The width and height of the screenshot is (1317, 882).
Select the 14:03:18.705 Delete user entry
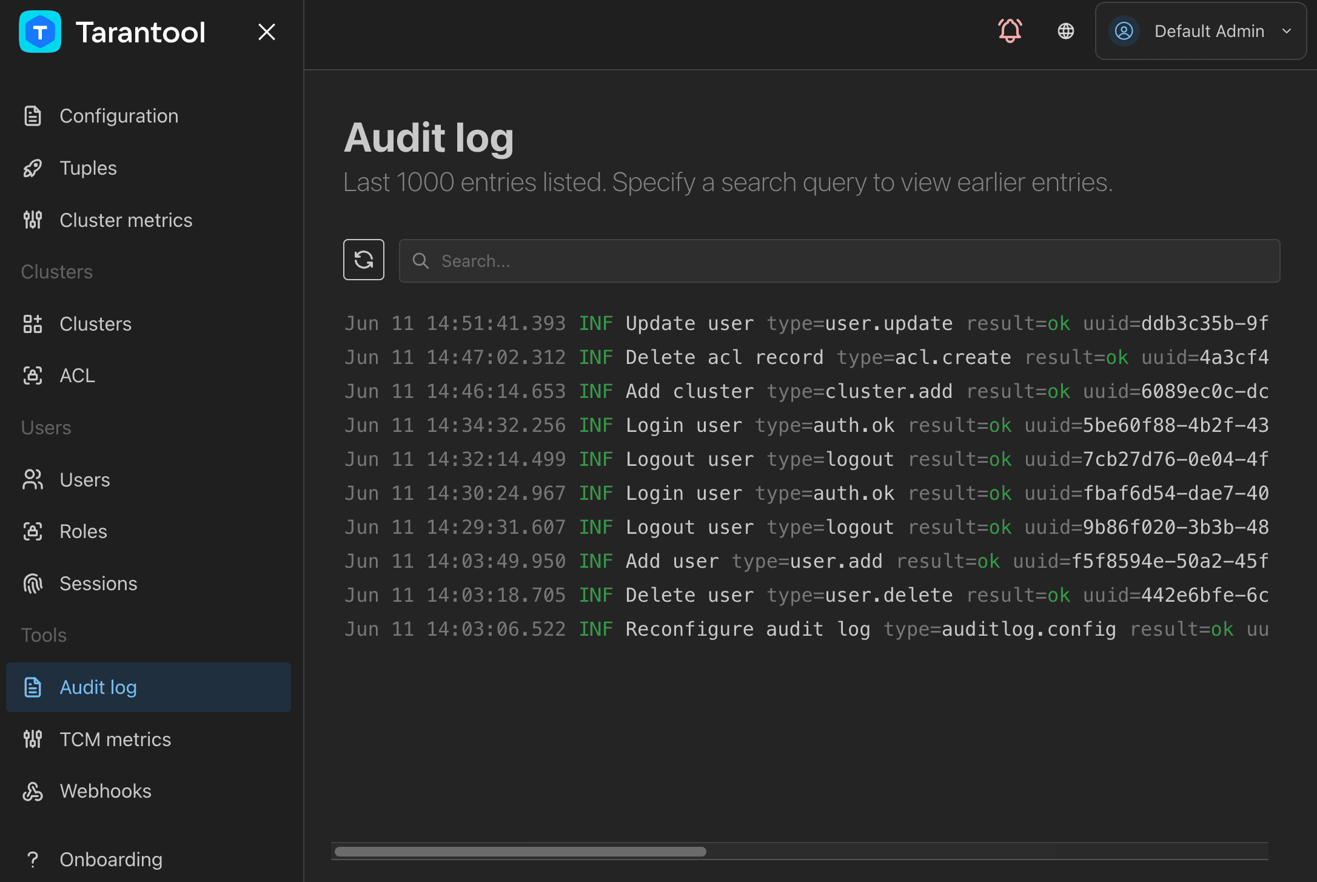coord(806,595)
